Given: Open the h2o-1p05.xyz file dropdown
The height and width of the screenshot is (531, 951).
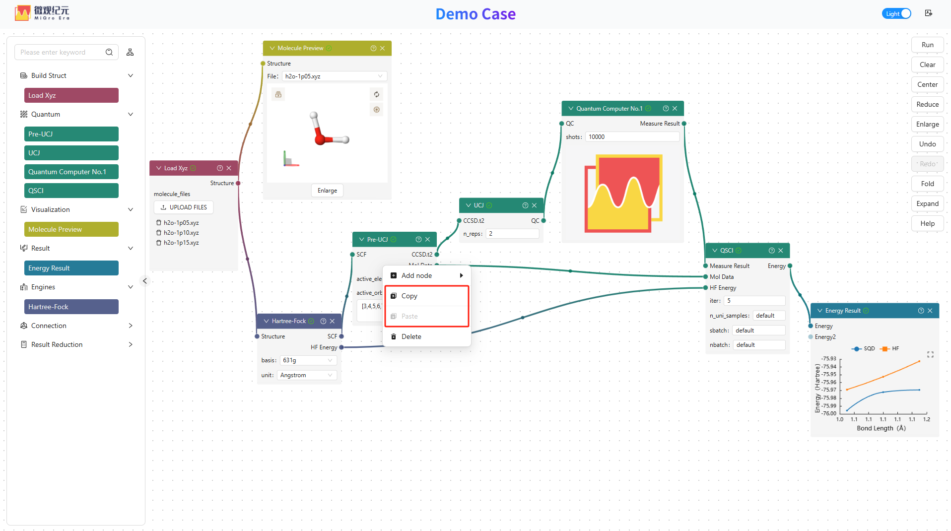Looking at the screenshot, I should point(335,76).
